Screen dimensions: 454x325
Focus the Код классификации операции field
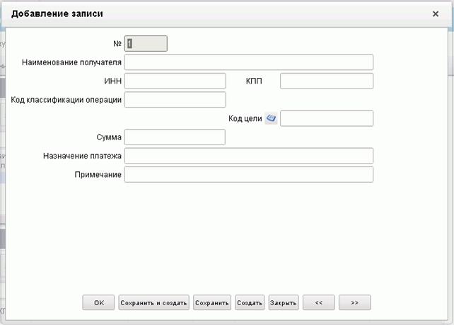(175, 99)
